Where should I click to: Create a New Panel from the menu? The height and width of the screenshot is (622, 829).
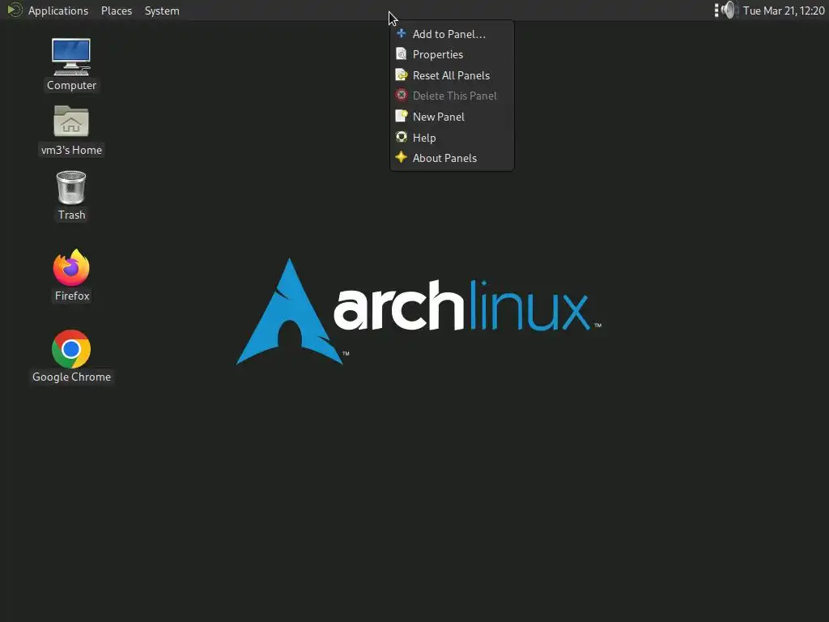click(x=452, y=117)
